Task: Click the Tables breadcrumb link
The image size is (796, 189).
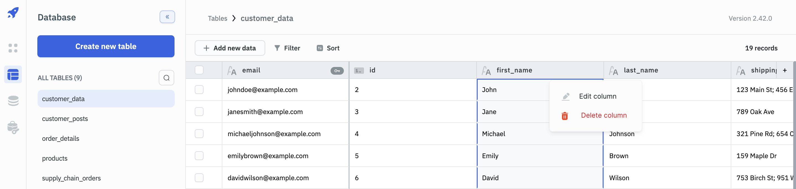Action: click(217, 18)
